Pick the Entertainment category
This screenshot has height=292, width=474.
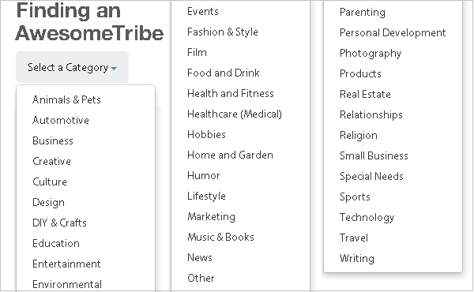tap(66, 264)
